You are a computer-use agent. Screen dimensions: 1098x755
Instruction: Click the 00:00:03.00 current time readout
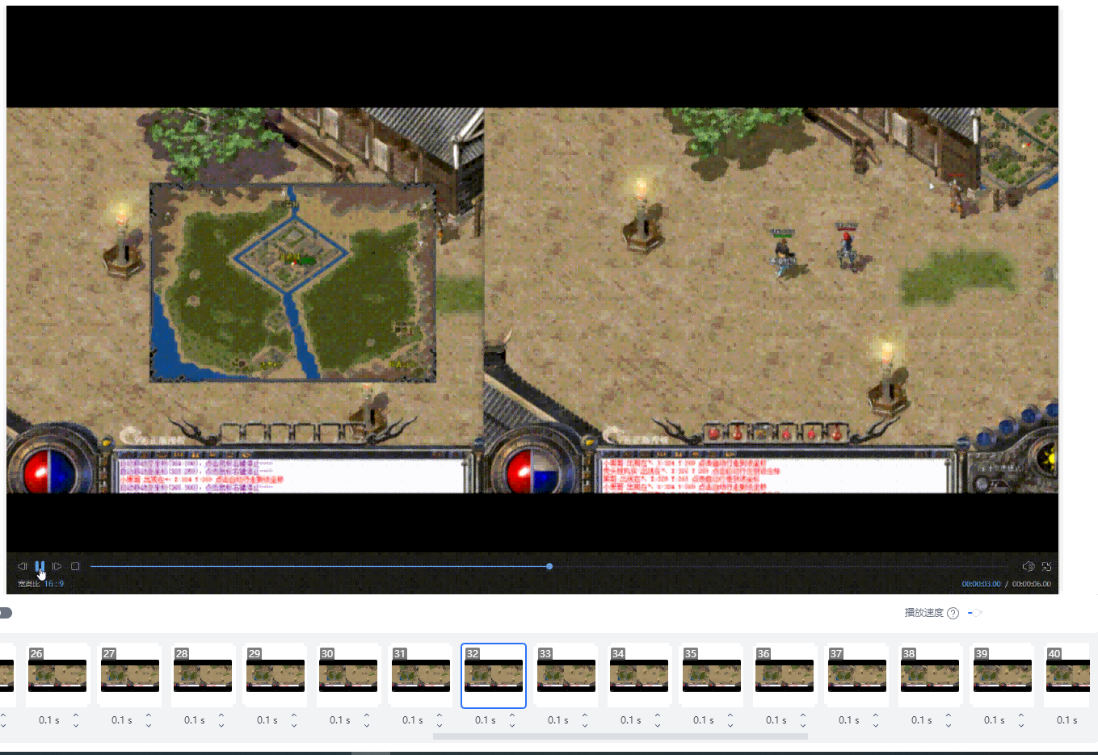(981, 584)
